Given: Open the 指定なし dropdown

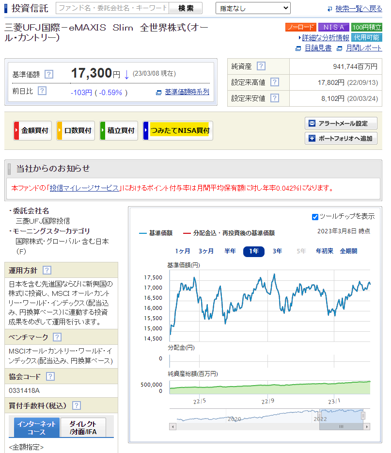Looking at the screenshot, I should [x=253, y=8].
